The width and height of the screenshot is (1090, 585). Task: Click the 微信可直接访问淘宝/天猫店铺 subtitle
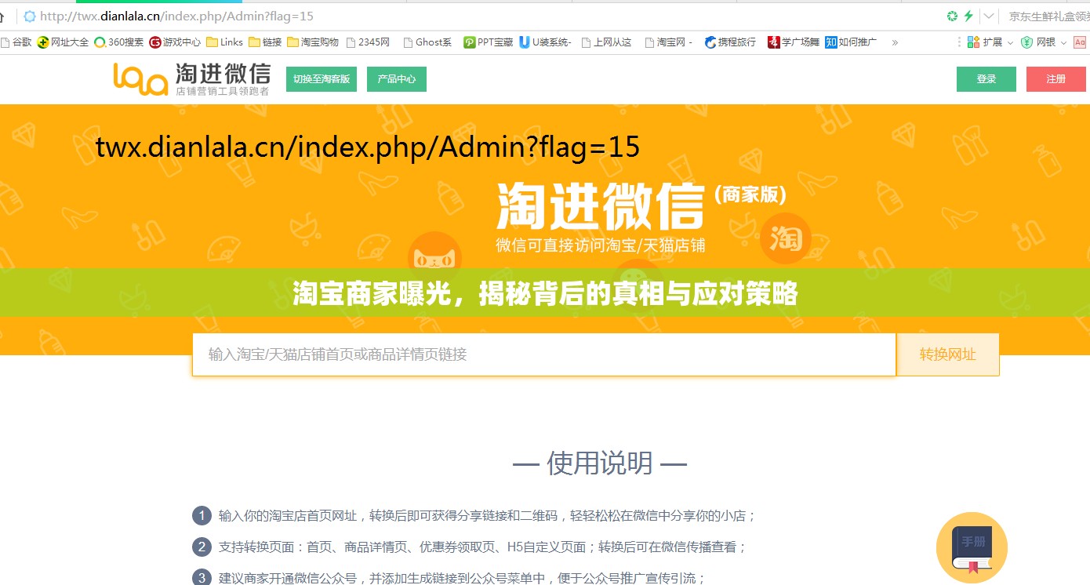coord(601,245)
